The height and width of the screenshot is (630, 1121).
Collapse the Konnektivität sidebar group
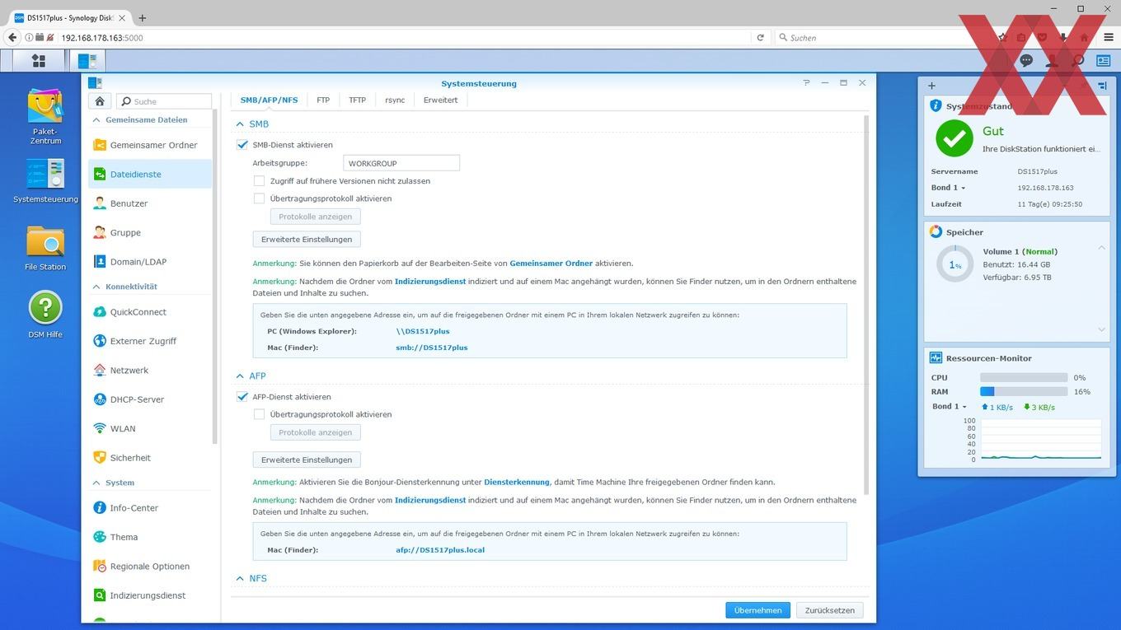tap(96, 287)
